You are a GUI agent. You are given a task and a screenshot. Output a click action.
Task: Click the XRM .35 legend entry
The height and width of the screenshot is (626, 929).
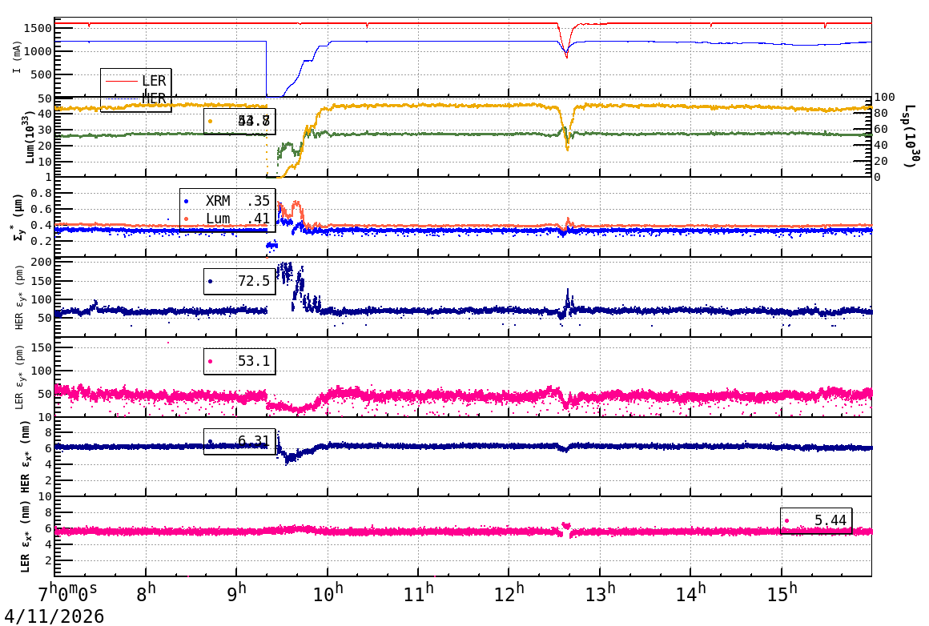[x=227, y=201]
